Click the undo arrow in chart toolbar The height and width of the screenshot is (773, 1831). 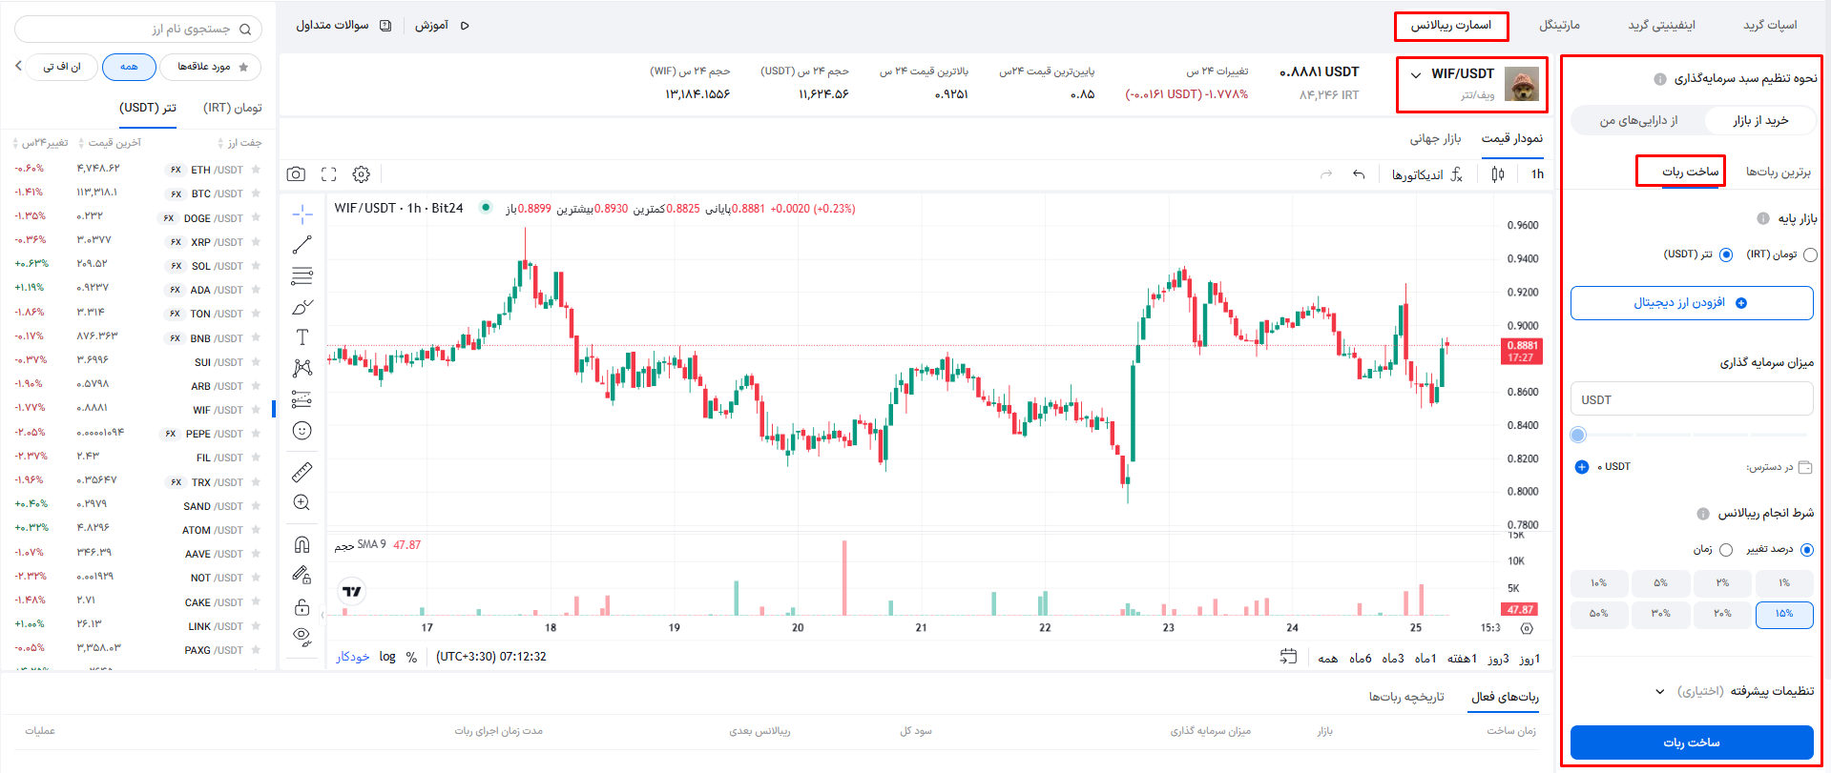(1359, 174)
